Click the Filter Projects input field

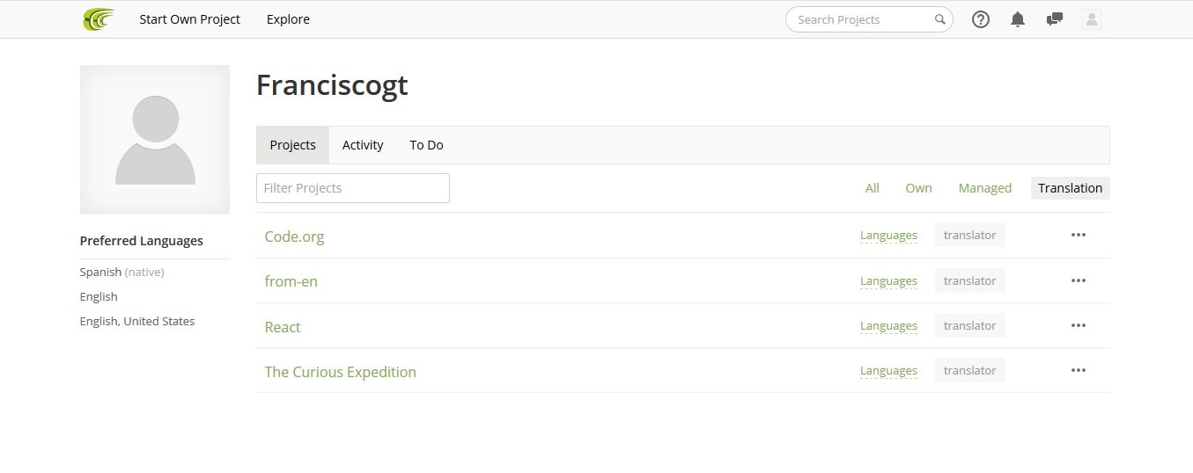tap(353, 188)
